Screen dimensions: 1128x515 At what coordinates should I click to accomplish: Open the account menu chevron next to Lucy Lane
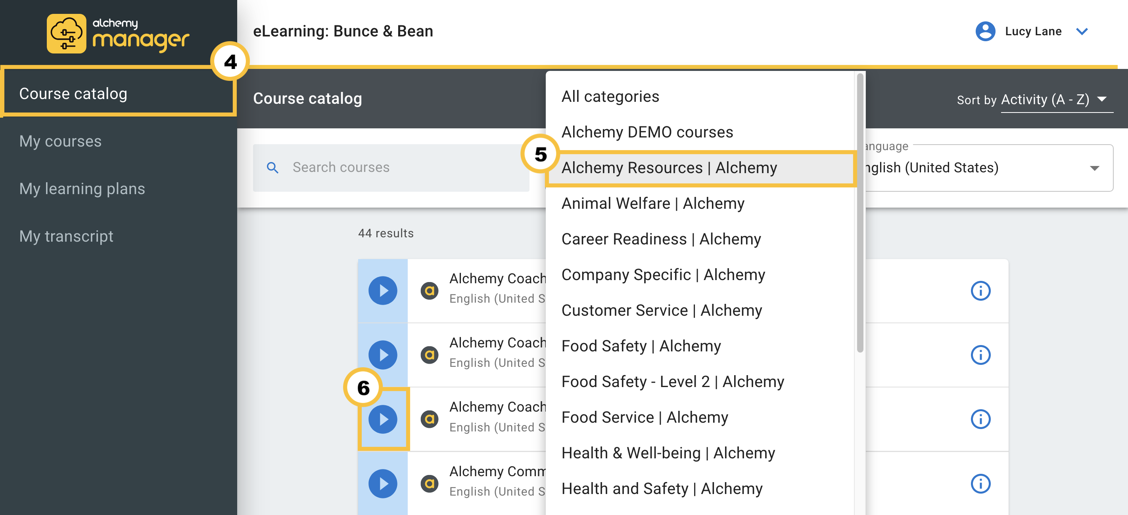[x=1082, y=31]
